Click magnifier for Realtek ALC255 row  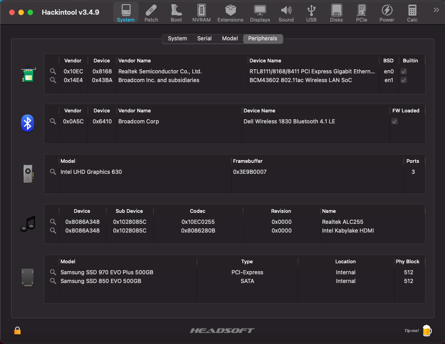click(x=53, y=222)
